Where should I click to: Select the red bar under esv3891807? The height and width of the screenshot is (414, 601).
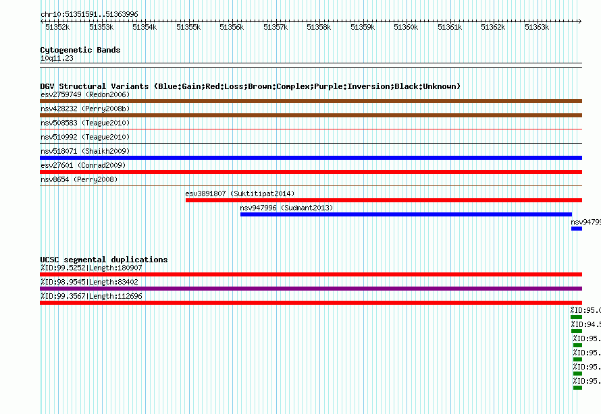tap(384, 200)
